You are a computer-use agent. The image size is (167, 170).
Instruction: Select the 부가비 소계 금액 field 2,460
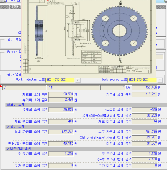point(61,100)
